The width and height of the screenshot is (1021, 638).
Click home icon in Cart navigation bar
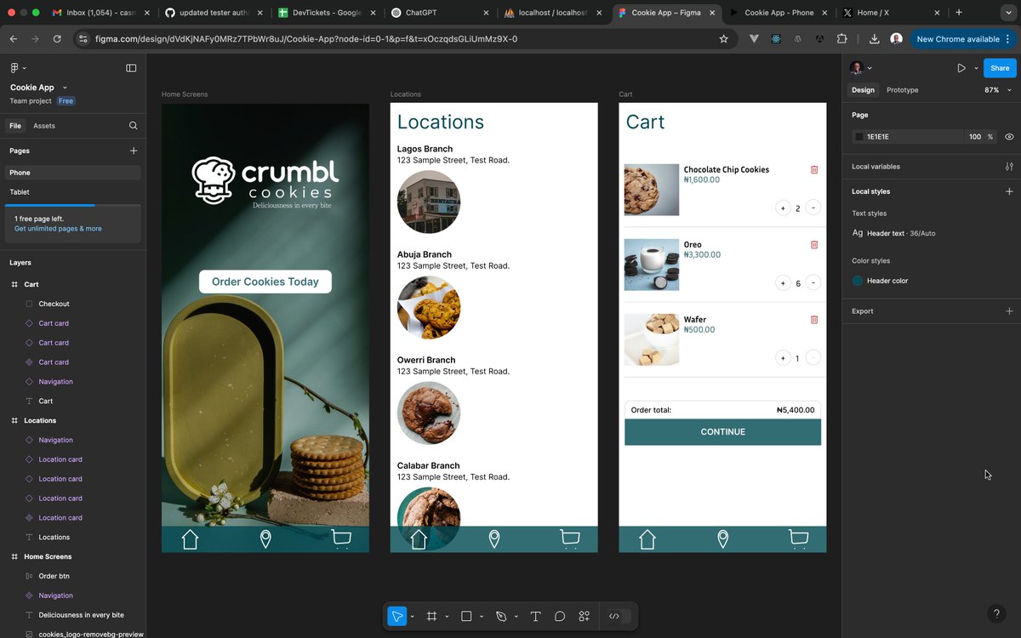click(x=647, y=539)
